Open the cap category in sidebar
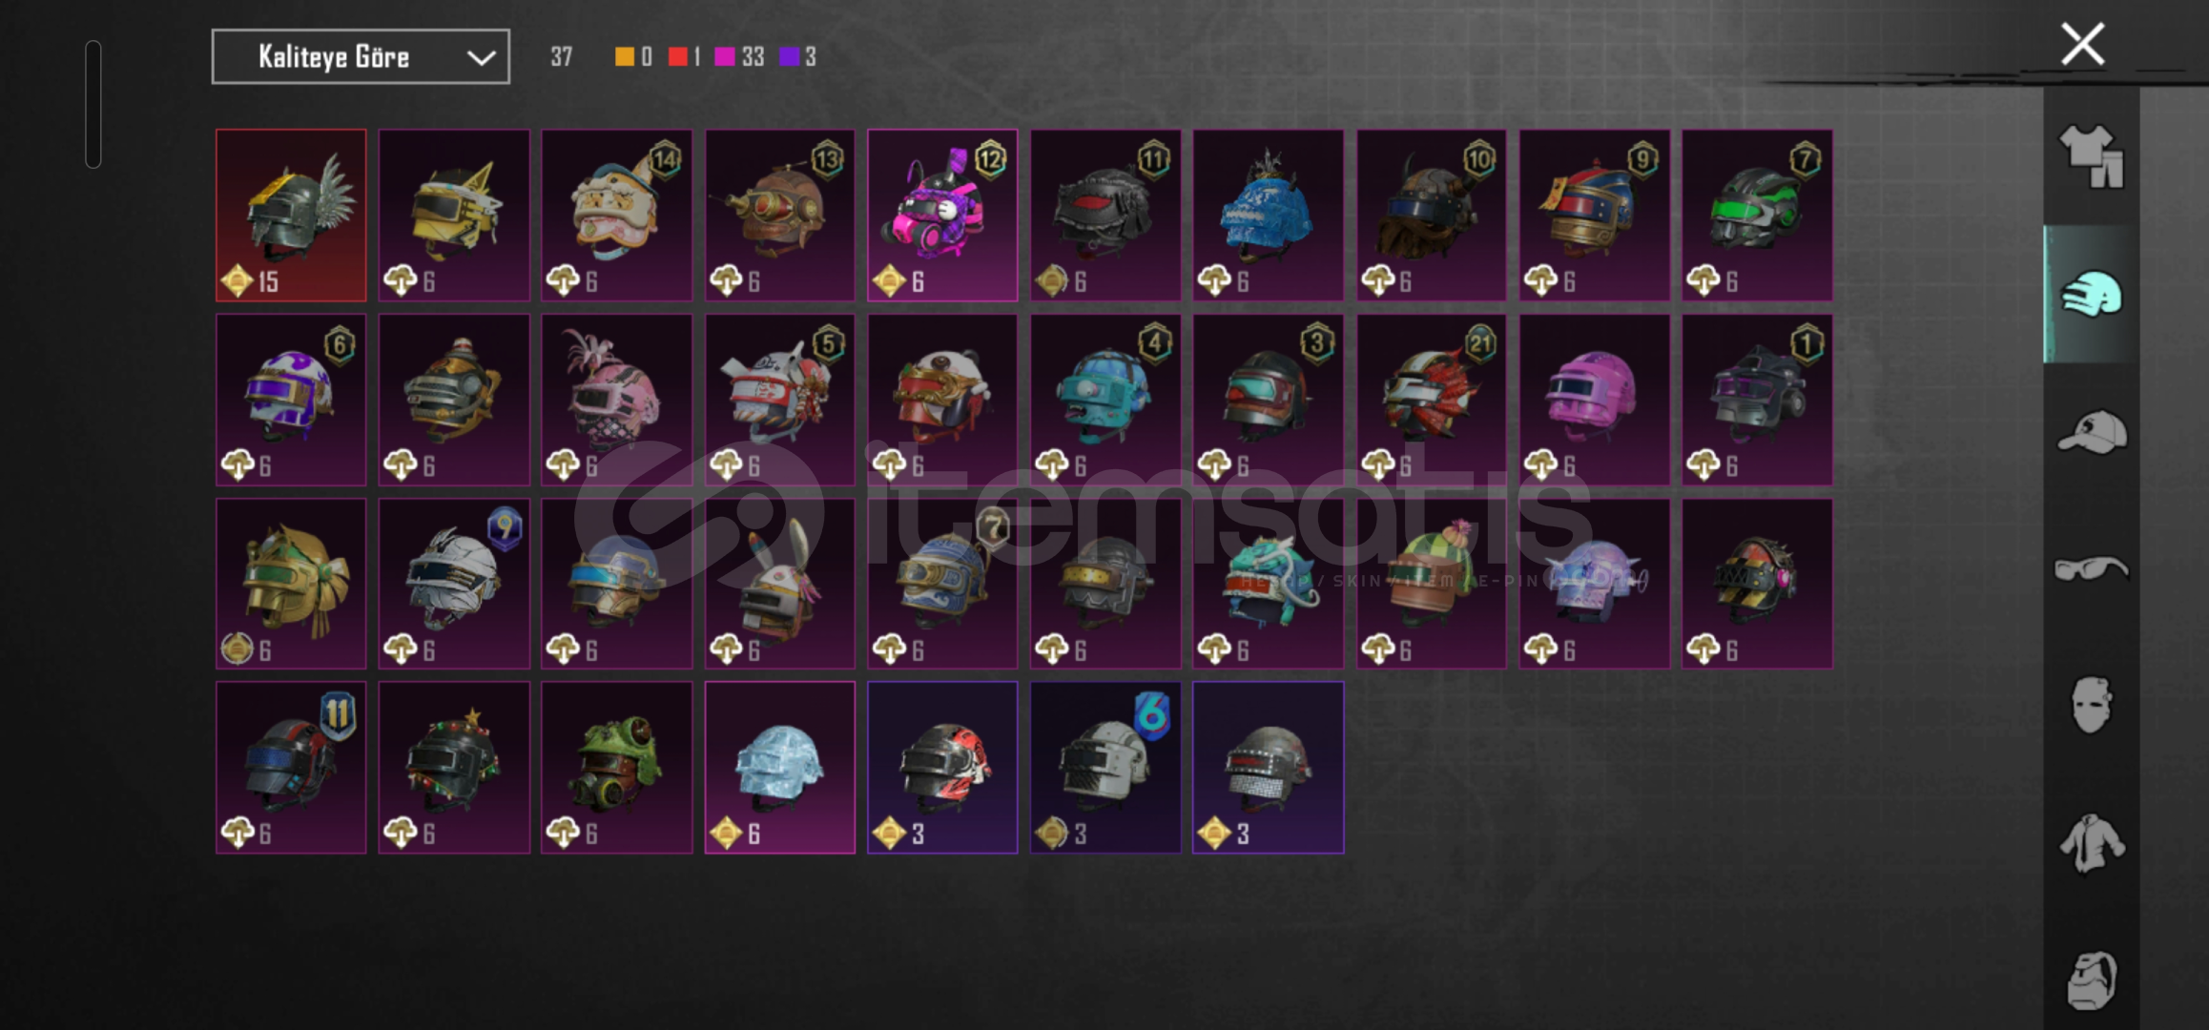Image resolution: width=2209 pixels, height=1030 pixels. point(2092,432)
